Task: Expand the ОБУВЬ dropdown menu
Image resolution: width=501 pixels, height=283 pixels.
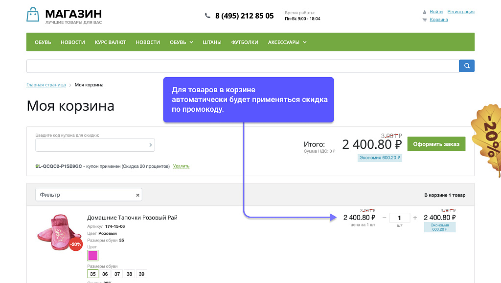Action: 181,42
